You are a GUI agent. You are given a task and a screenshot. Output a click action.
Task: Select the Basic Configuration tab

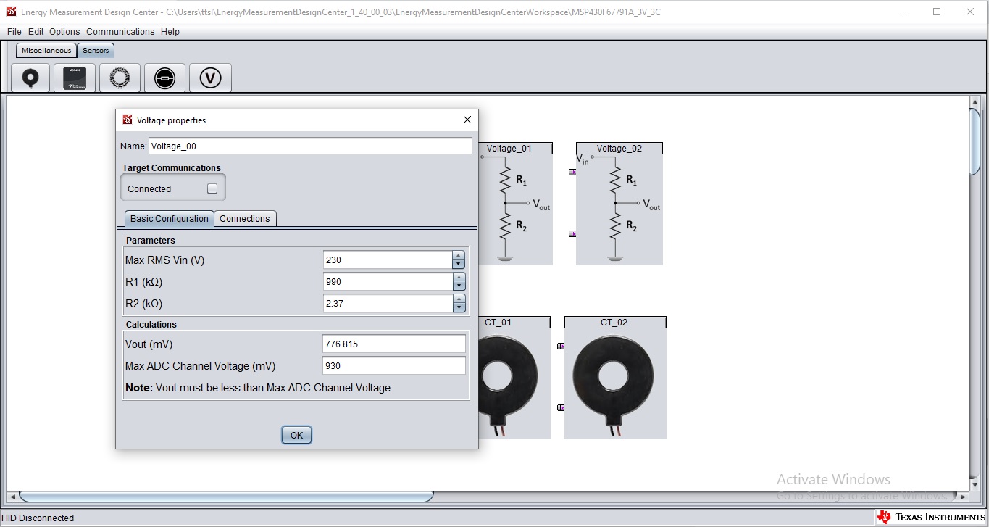(170, 219)
